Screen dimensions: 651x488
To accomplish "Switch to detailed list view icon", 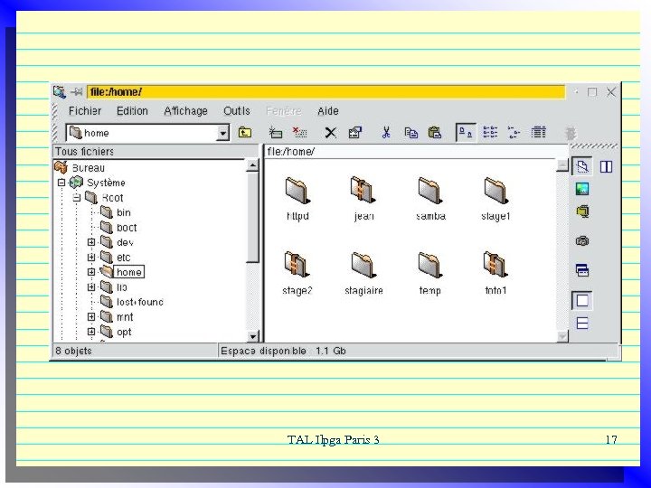I will [539, 132].
